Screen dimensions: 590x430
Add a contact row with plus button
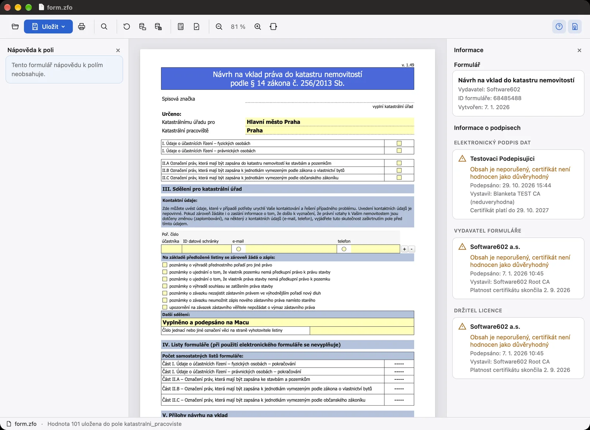(x=405, y=249)
